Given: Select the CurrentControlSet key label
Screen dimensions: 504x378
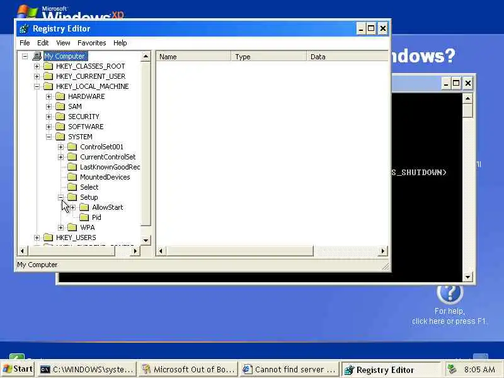Looking at the screenshot, I should (108, 157).
